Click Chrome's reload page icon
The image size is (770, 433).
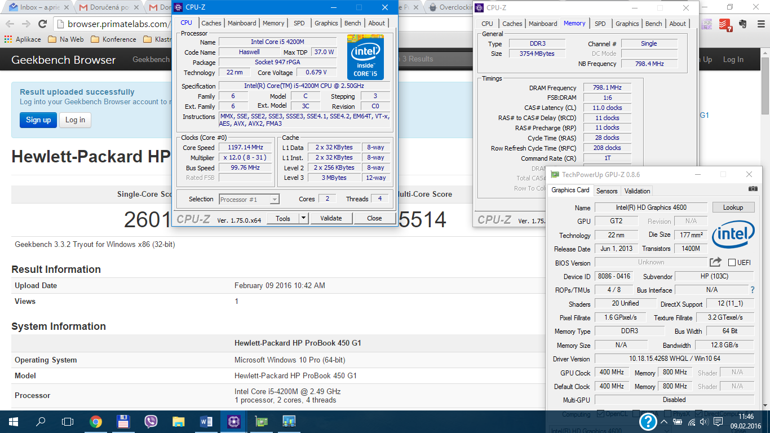point(42,24)
